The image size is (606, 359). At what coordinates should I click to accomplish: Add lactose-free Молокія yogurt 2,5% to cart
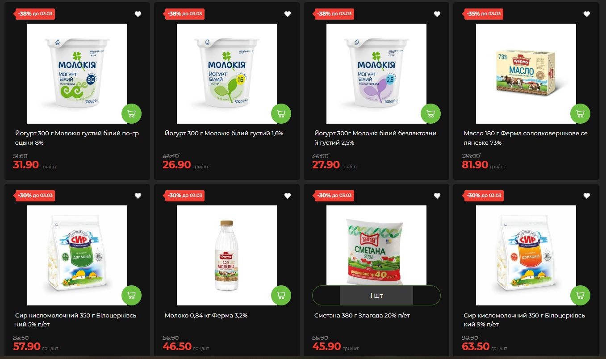point(430,114)
